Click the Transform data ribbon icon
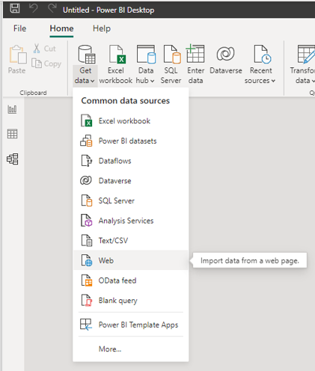 point(306,55)
